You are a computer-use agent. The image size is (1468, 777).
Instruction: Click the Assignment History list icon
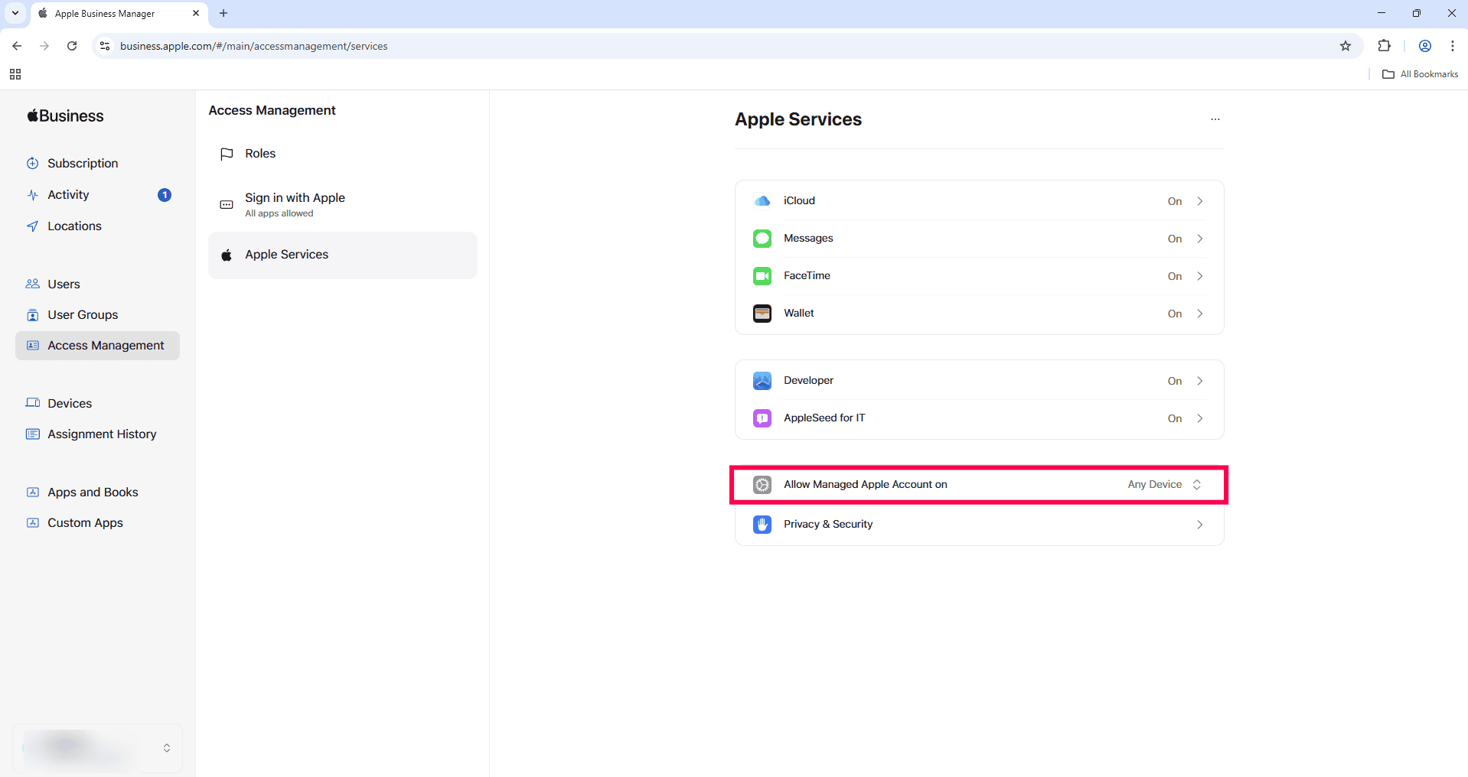click(32, 434)
